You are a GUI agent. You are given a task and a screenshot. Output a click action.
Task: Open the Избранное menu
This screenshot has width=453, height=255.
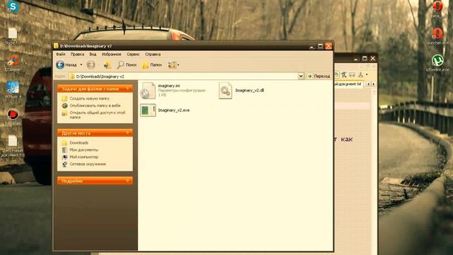[111, 54]
